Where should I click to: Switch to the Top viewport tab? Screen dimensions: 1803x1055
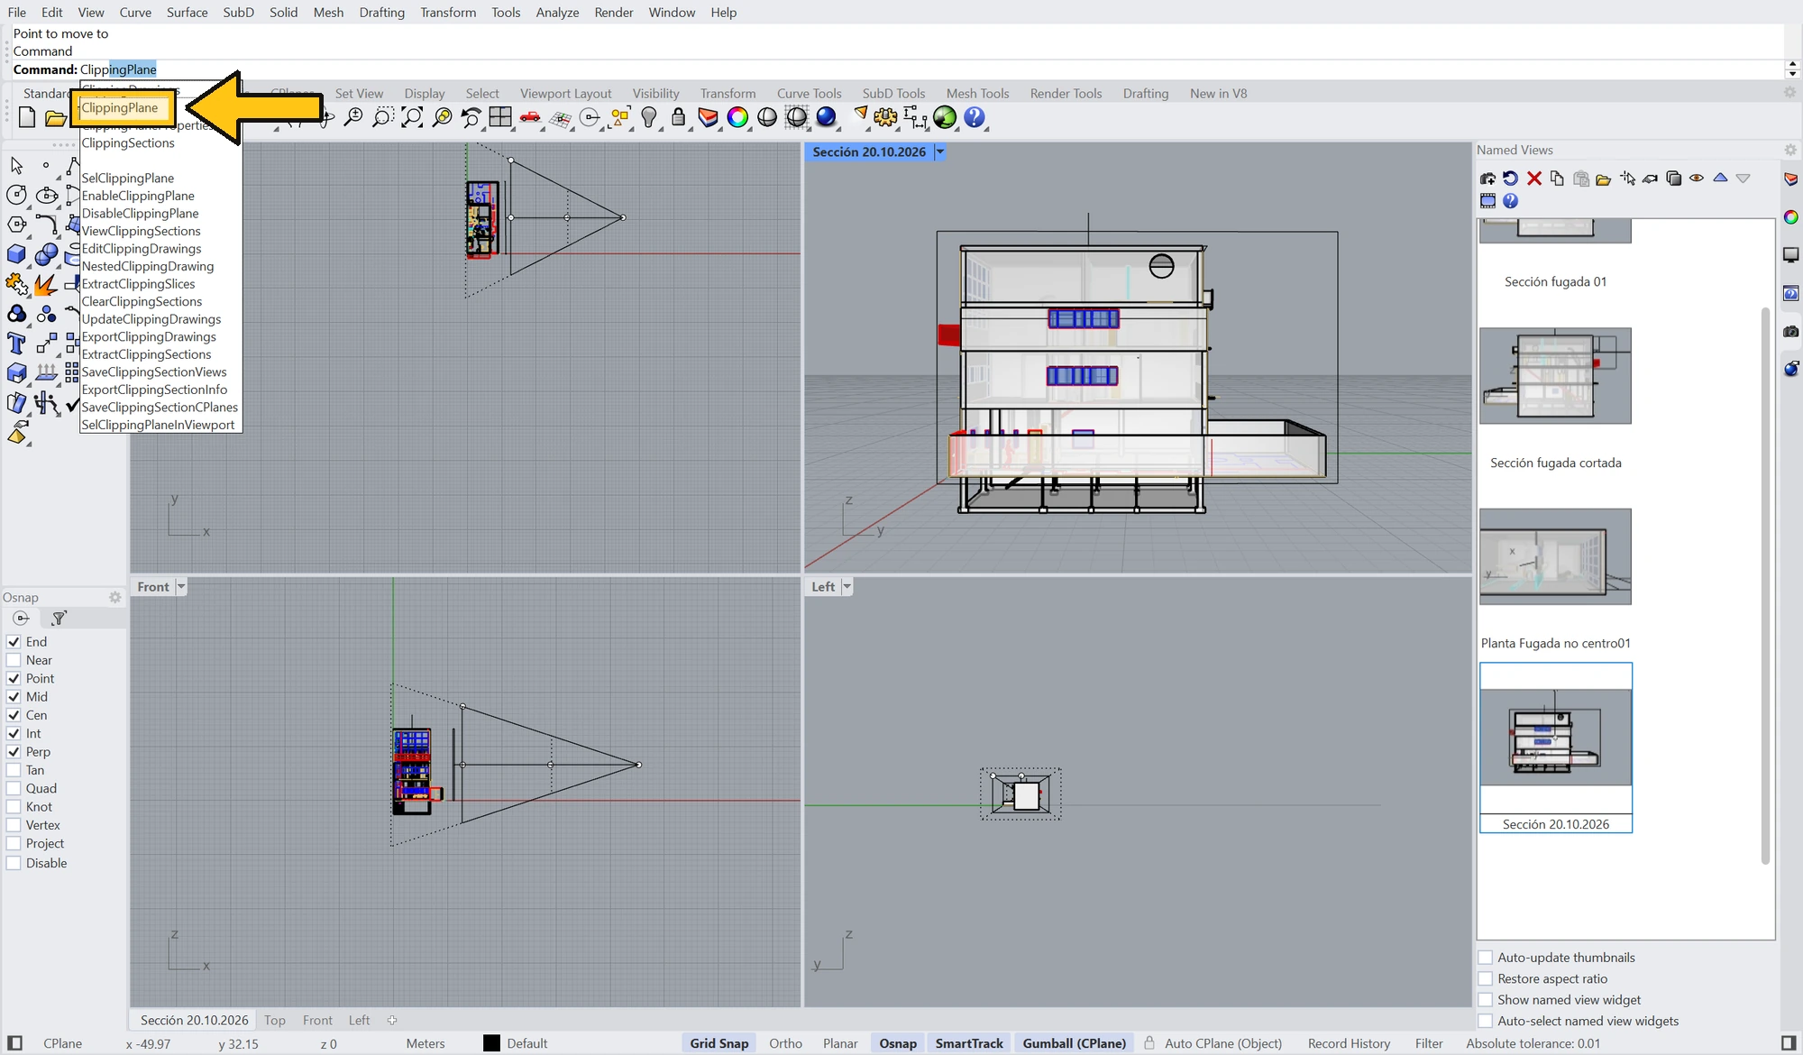(274, 1020)
